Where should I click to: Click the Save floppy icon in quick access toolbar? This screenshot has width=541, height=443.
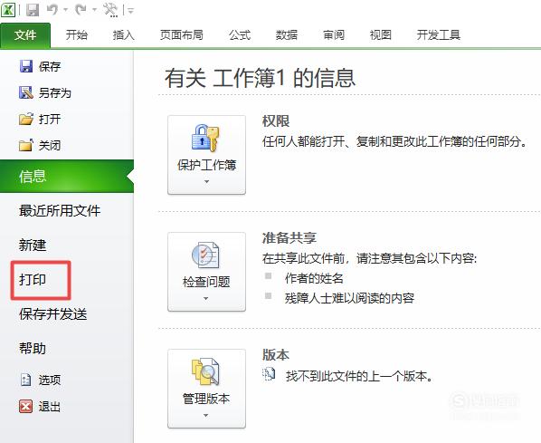[32, 10]
